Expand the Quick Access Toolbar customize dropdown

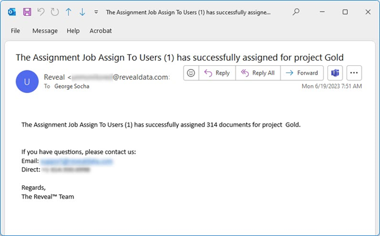[x=96, y=12]
